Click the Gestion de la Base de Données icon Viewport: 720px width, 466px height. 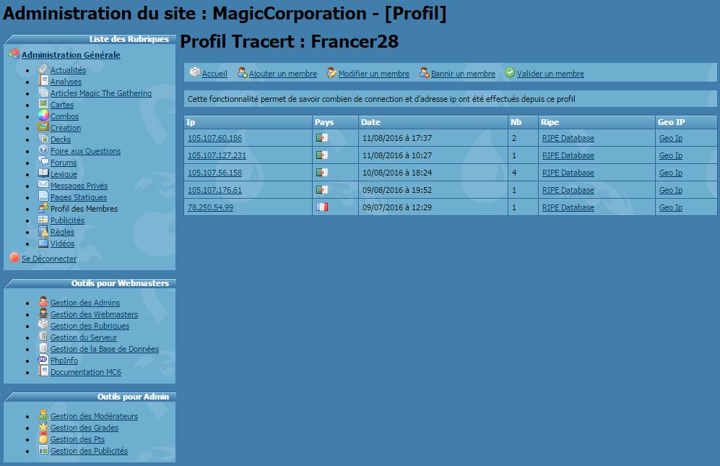43,348
